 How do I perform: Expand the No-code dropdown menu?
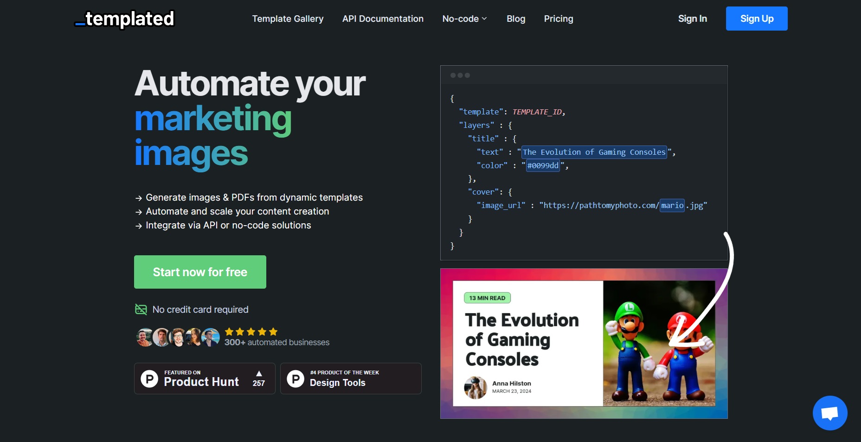point(464,19)
